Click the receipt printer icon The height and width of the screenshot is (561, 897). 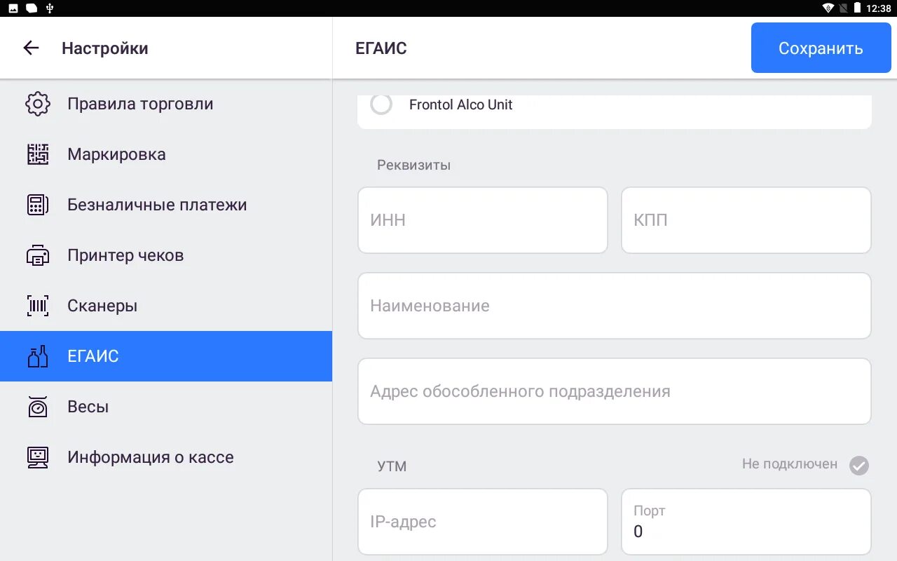38,255
